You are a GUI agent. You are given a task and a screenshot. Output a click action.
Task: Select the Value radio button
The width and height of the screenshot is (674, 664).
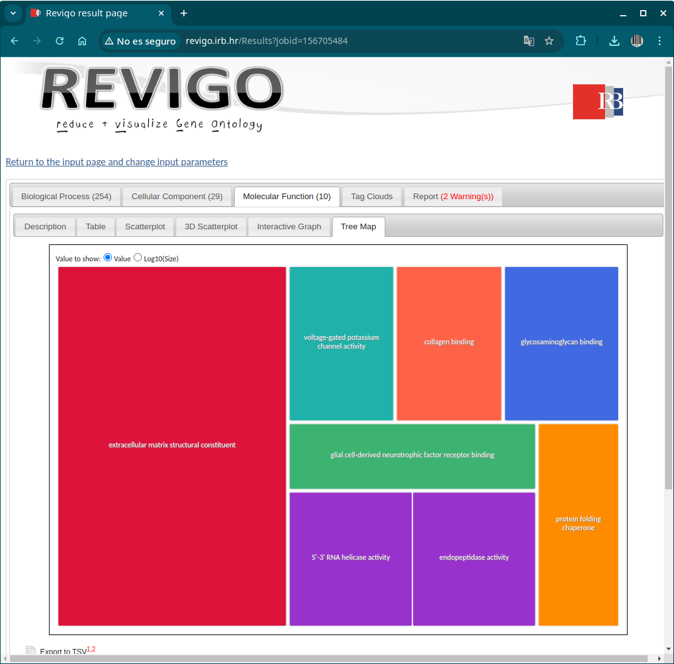click(107, 258)
